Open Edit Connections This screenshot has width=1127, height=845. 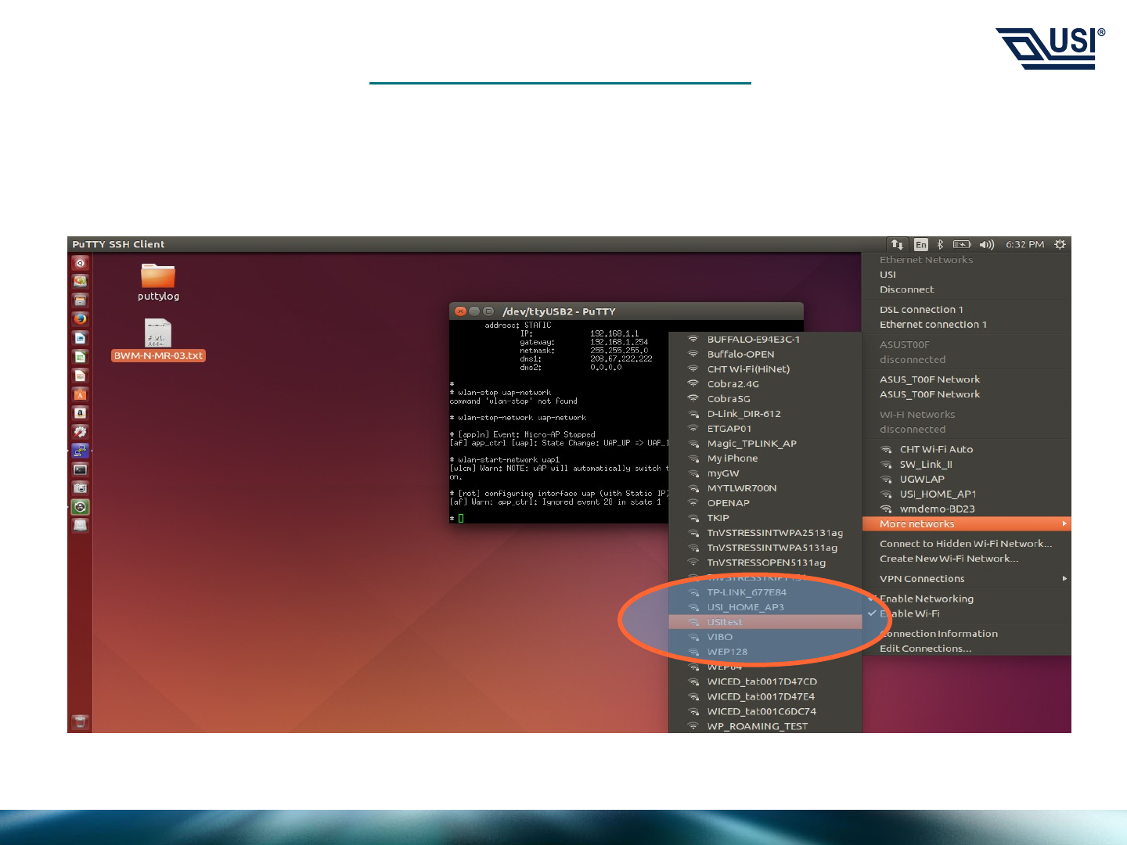click(967, 649)
